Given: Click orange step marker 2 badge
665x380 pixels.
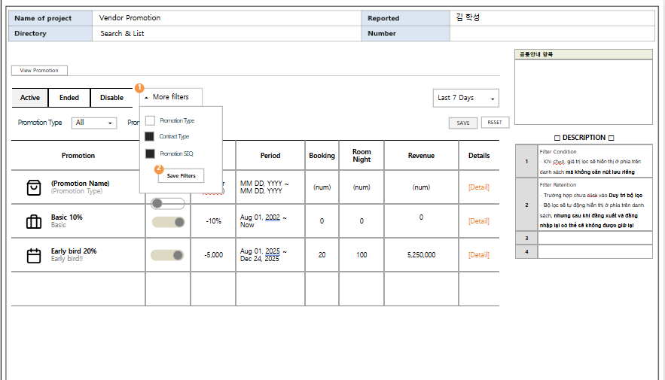Looking at the screenshot, I should click(x=159, y=169).
